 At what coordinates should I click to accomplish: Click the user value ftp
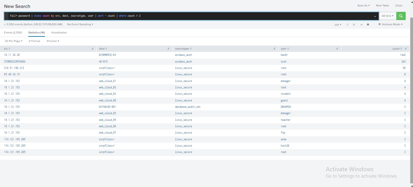click(x=283, y=133)
